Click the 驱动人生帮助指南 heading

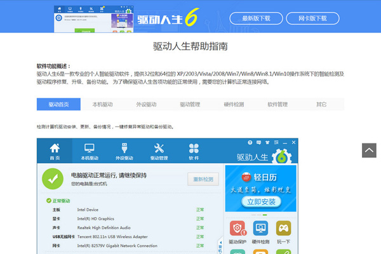pos(190,46)
